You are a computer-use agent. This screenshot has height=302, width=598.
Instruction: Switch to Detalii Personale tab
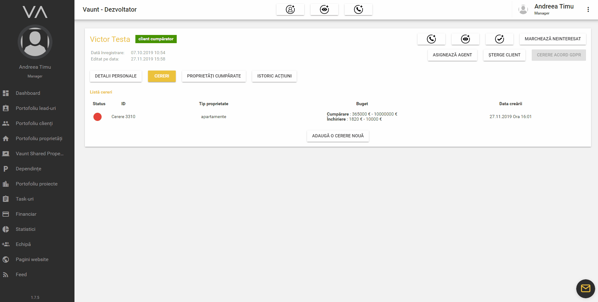pyautogui.click(x=115, y=76)
